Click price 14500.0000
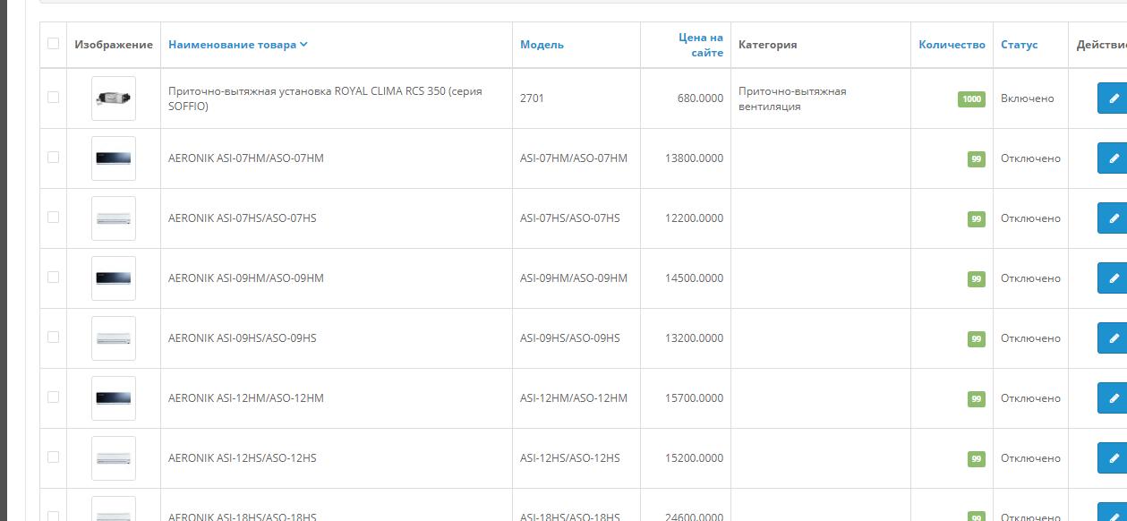 point(695,278)
